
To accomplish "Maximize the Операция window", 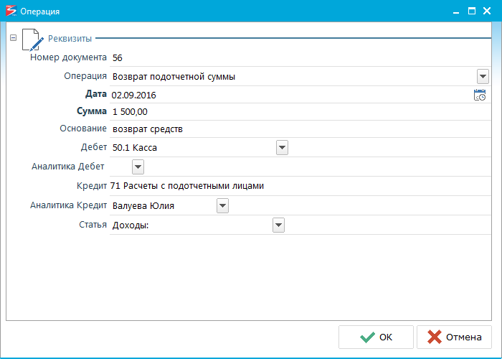I will 472,11.
